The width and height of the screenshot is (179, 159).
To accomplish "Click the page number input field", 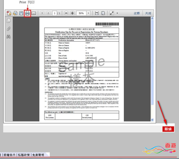I will coord(54,13).
